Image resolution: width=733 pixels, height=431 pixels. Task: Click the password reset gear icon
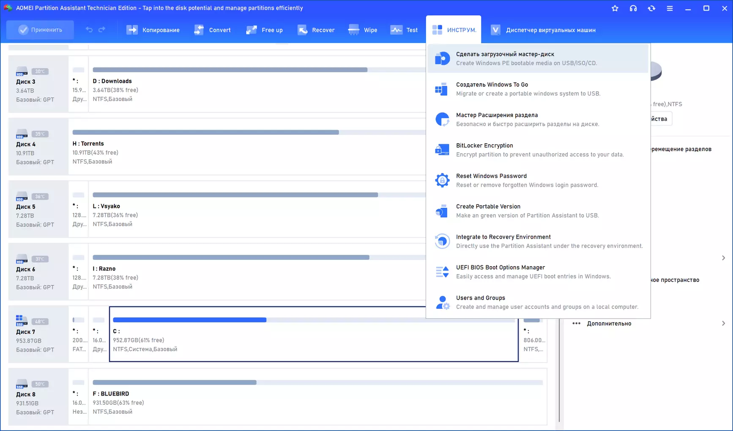tap(442, 180)
